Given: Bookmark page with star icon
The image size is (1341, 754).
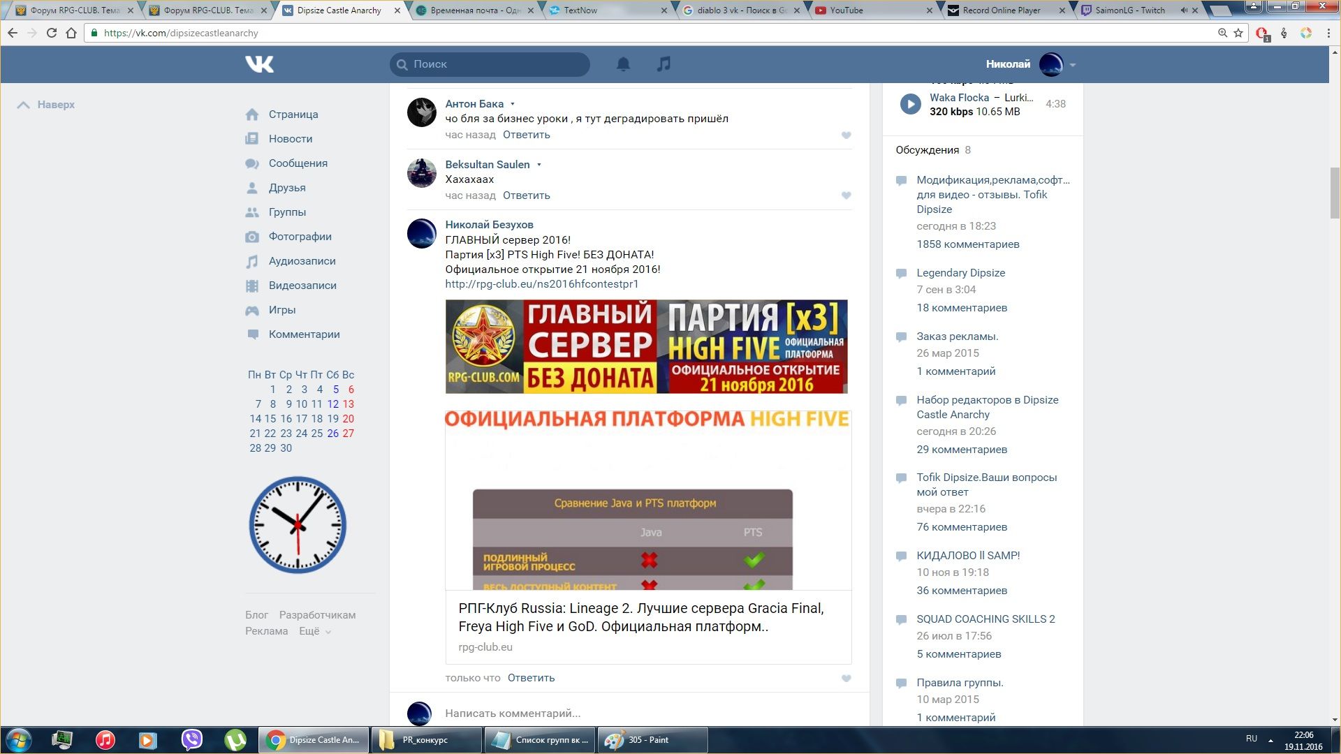Looking at the screenshot, I should 1238,33.
